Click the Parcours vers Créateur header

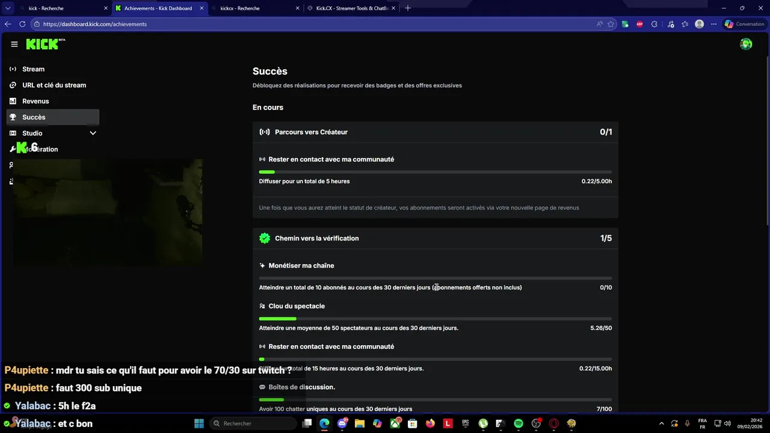[x=436, y=132]
